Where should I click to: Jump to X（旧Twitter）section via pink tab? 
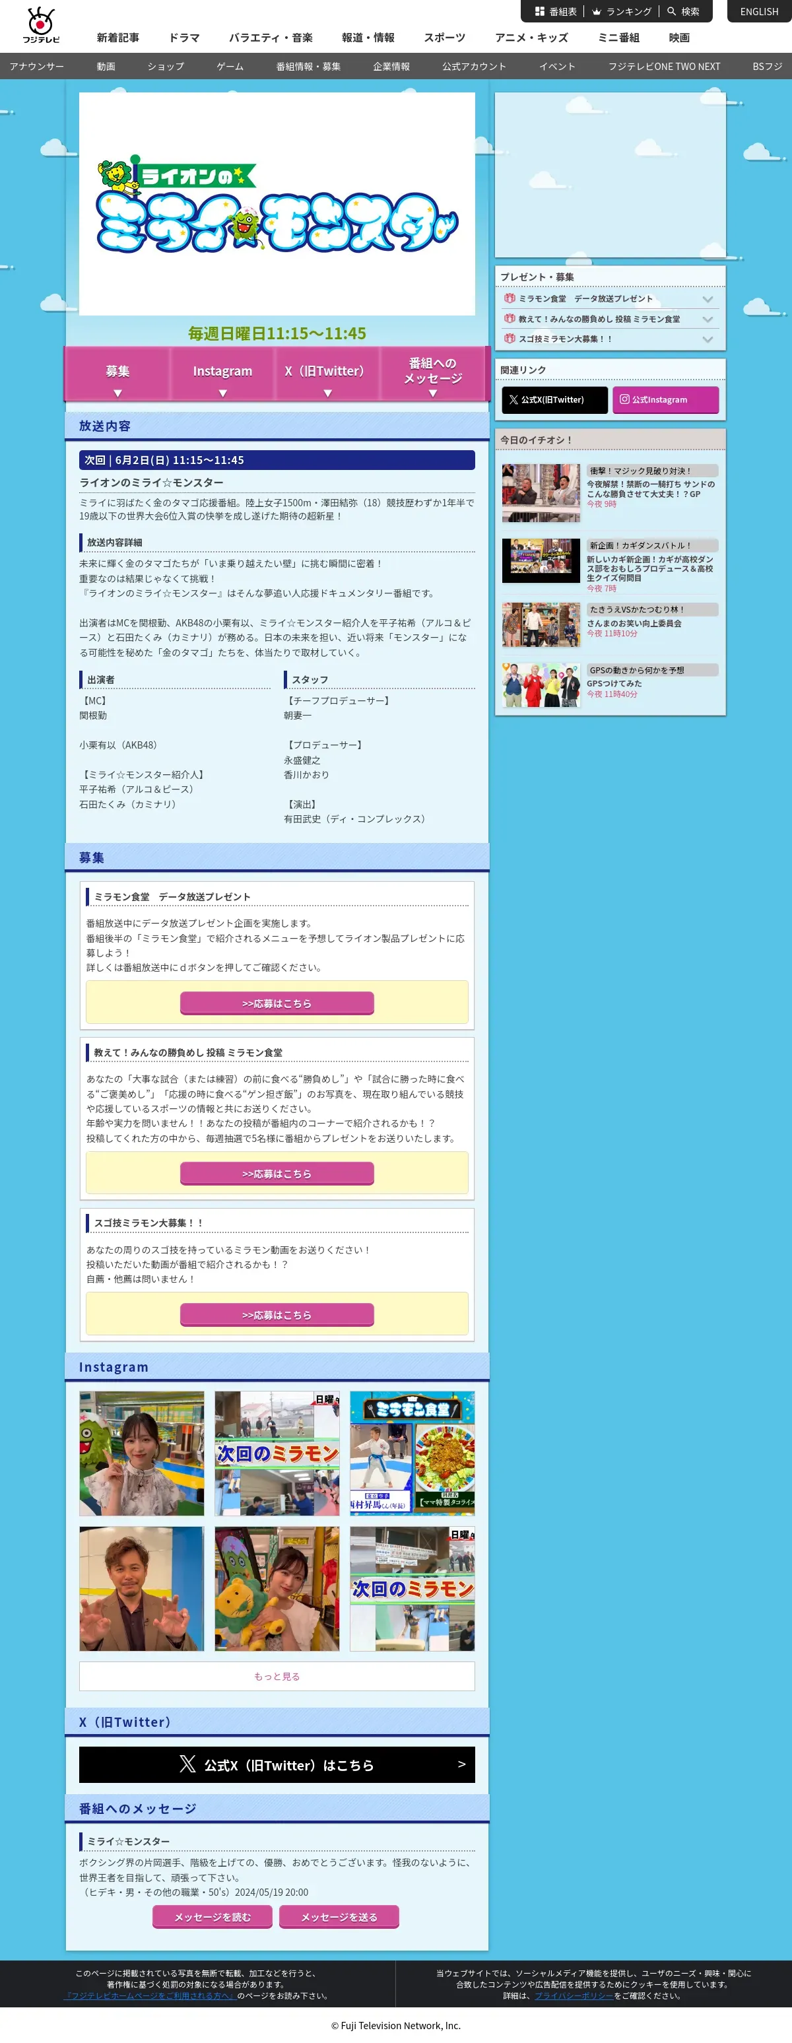click(327, 374)
